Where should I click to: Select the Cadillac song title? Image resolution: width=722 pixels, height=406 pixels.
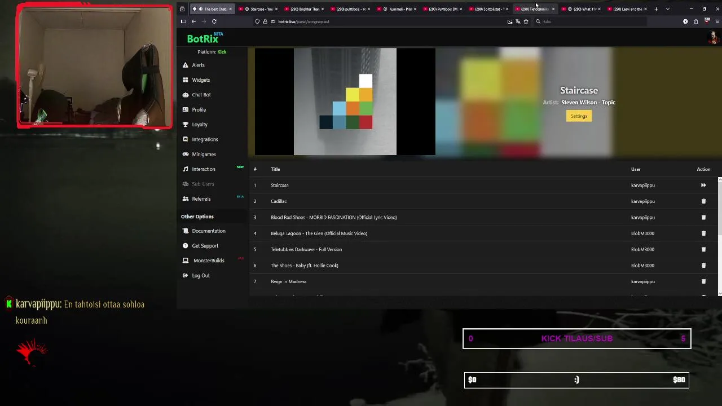click(x=279, y=201)
